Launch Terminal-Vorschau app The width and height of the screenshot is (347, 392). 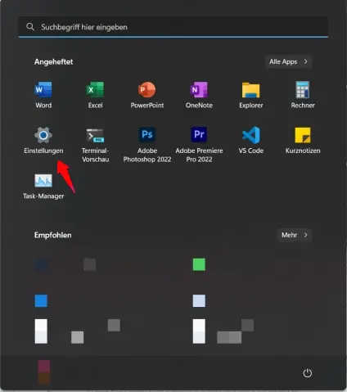(95, 145)
